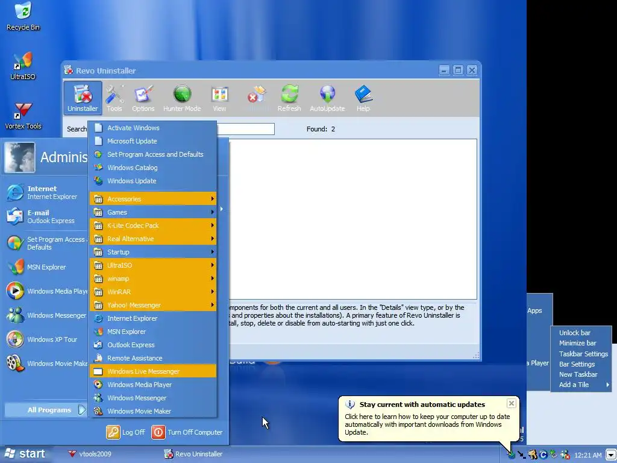Click Remote Assistance in programs menu
The height and width of the screenshot is (463, 617).
[153, 358]
